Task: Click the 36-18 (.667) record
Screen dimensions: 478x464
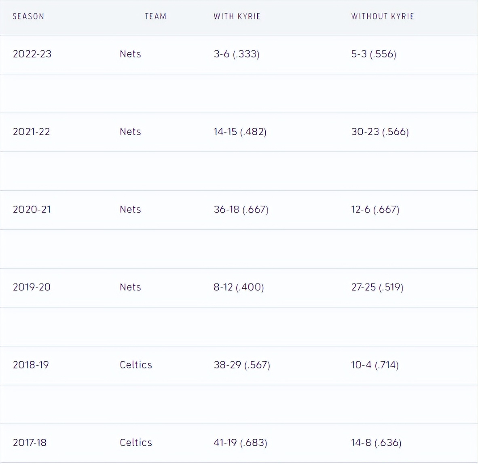Action: click(241, 209)
